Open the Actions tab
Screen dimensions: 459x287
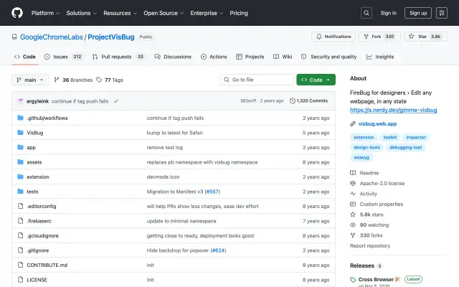pos(214,57)
